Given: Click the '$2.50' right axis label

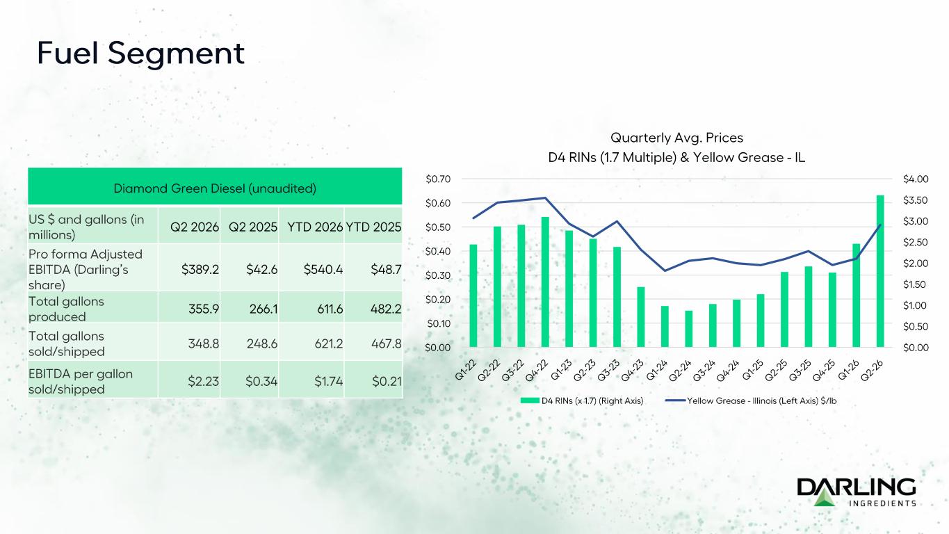Looking at the screenshot, I should pyautogui.click(x=916, y=242).
